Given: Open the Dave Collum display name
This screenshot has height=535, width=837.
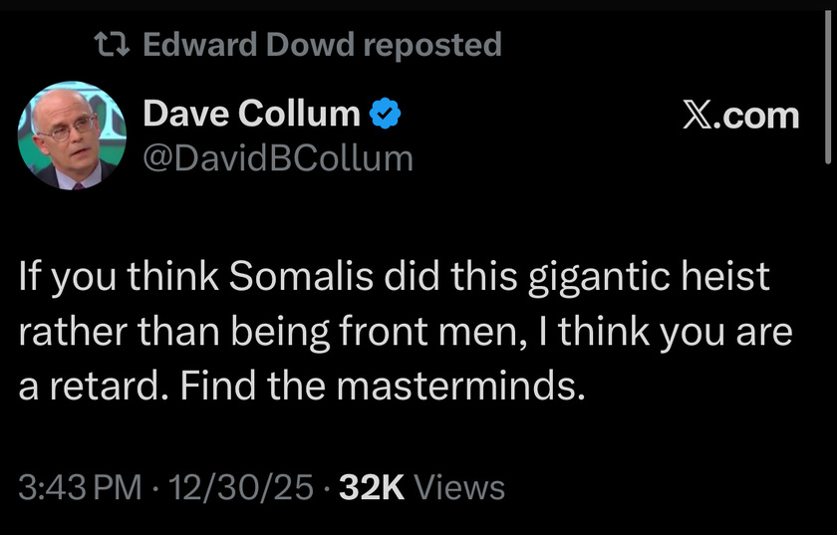Looking at the screenshot, I should tap(251, 116).
